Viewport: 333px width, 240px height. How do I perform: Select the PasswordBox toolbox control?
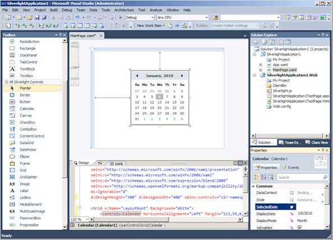click(x=30, y=218)
